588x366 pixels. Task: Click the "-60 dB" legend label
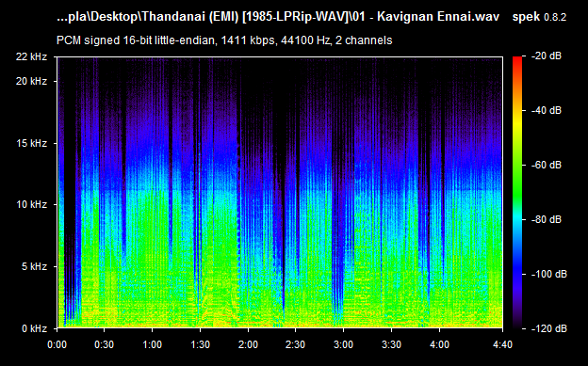[x=547, y=165]
